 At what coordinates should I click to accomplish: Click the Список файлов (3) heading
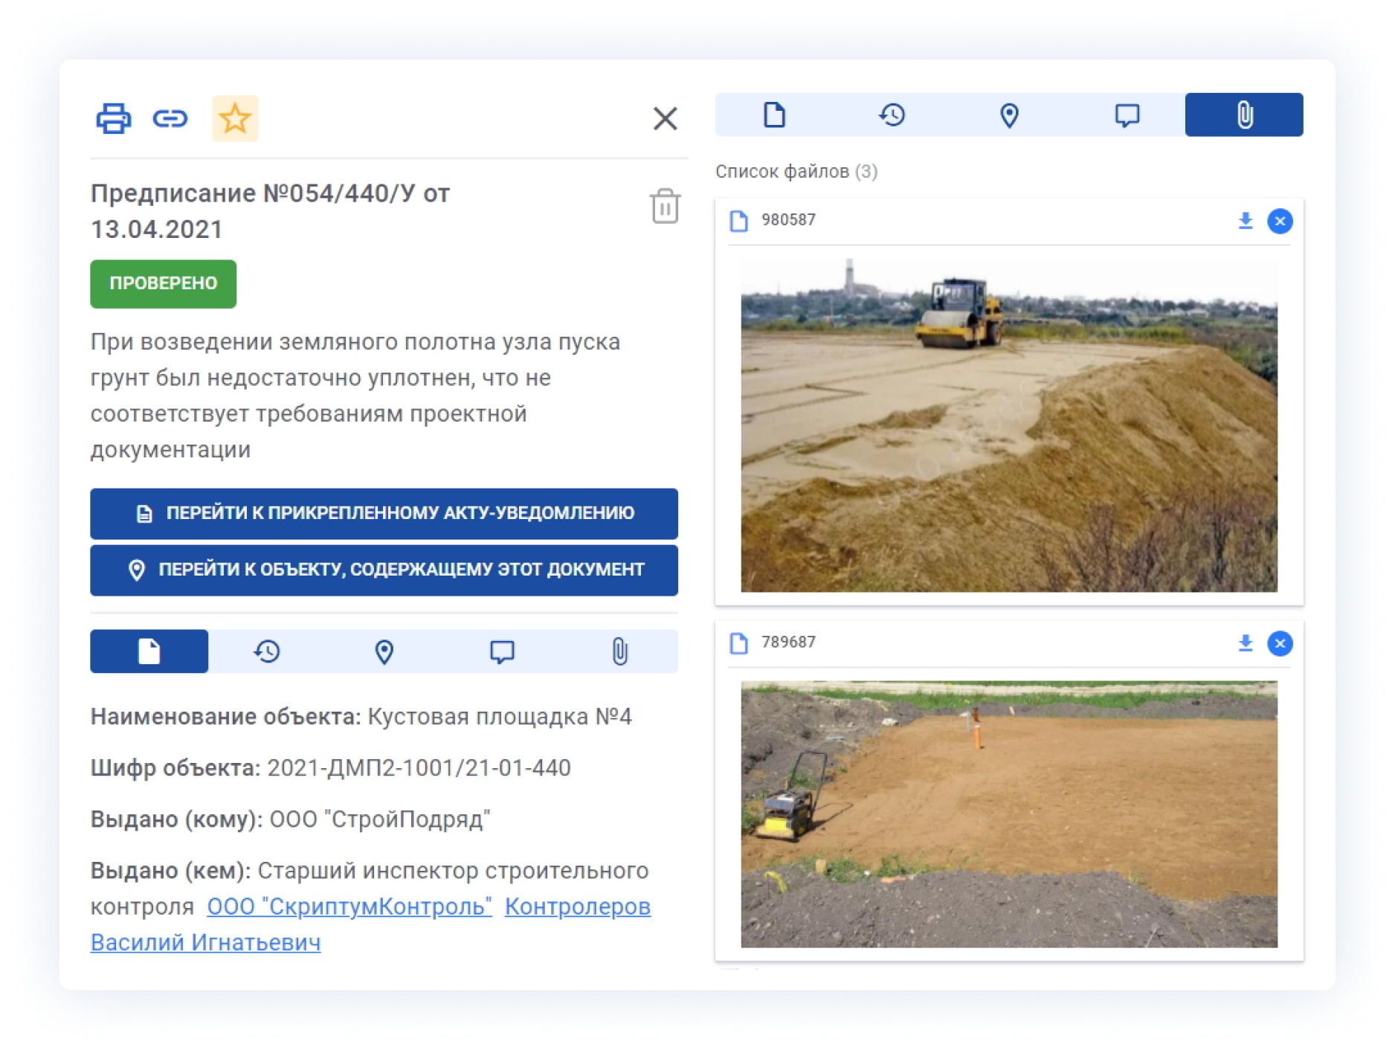[x=796, y=172]
